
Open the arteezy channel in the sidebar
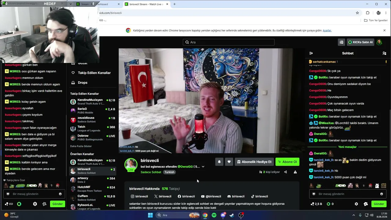coord(93,180)
